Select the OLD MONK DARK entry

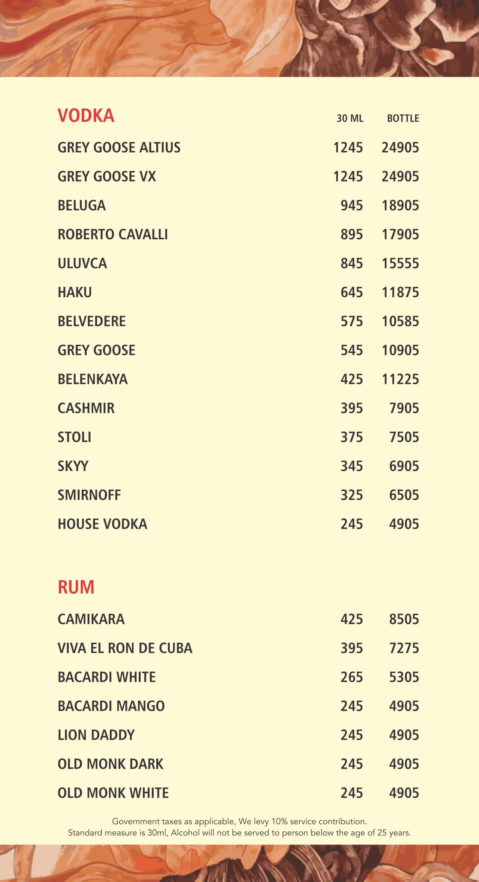(x=110, y=764)
